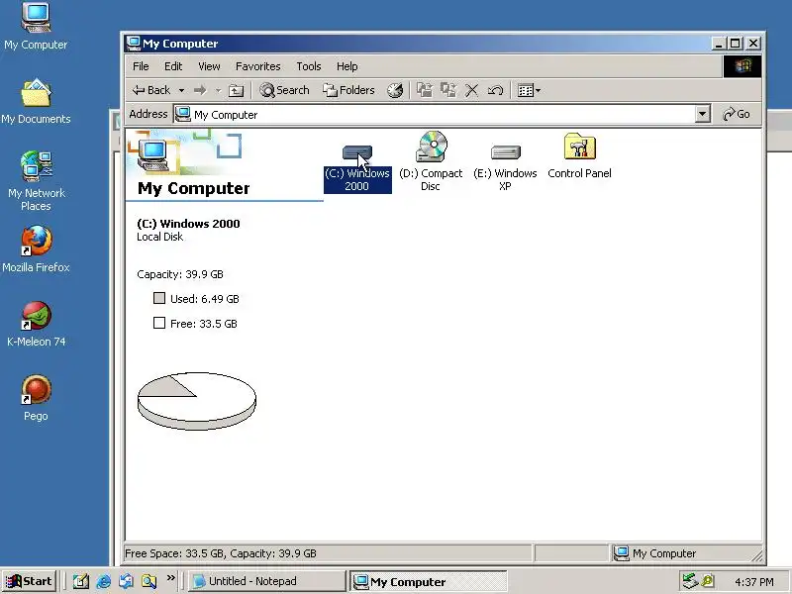Viewport: 792px width, 594px height.
Task: Click Show Desktop quick launch icon
Action: [x=81, y=581]
